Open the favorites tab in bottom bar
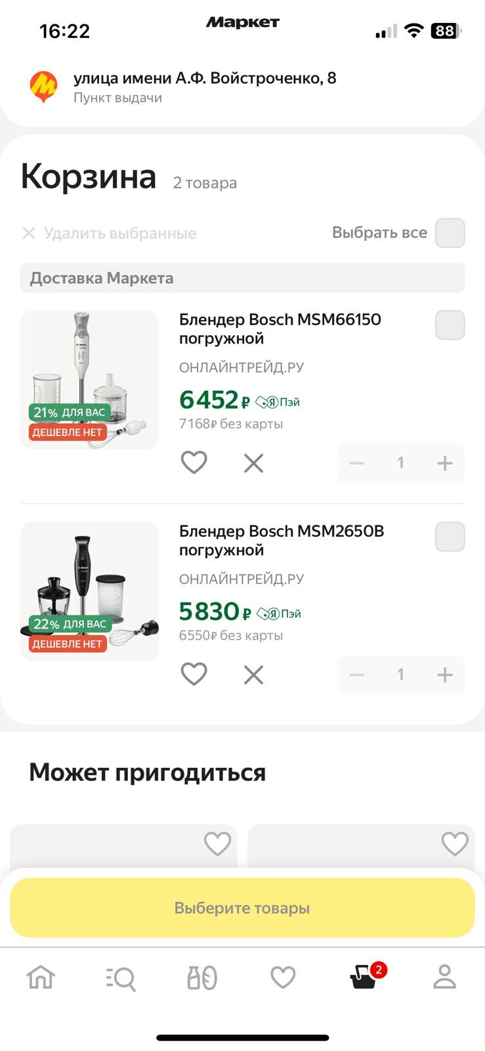 point(283,977)
